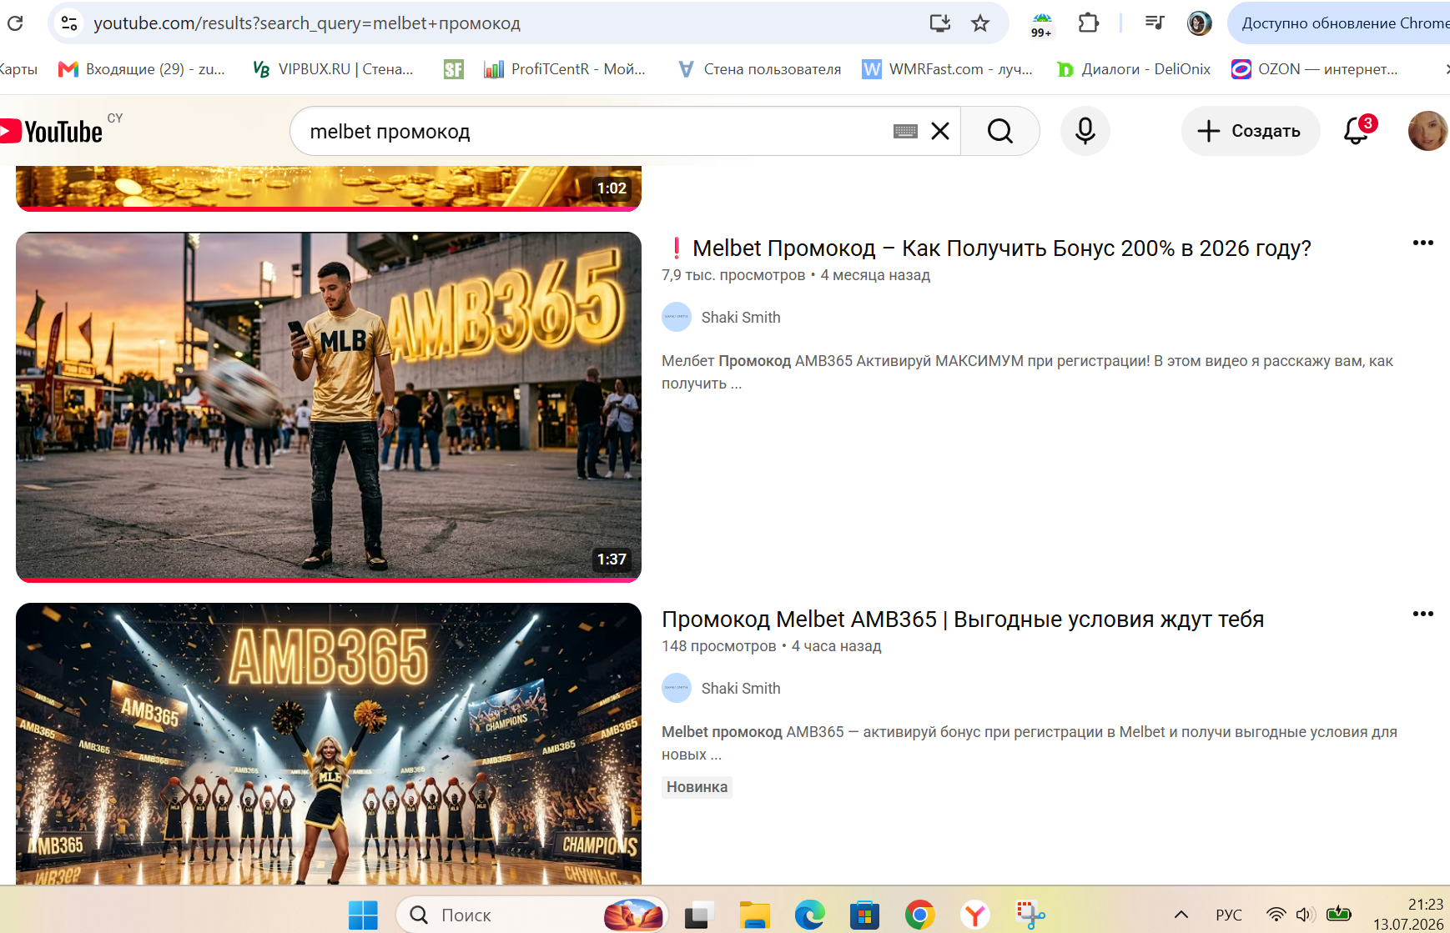Open the ProfiTCentR bookmark
This screenshot has width=1450, height=933.
[565, 69]
